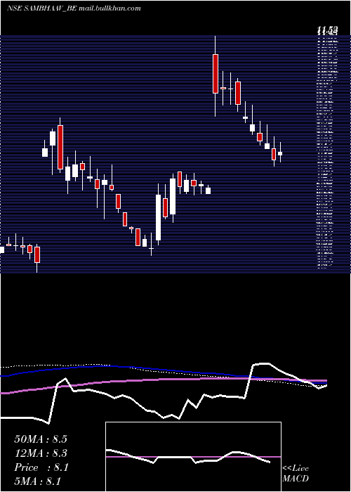
Task: Click the 12MA : 8.3 label
Action: click(x=41, y=453)
